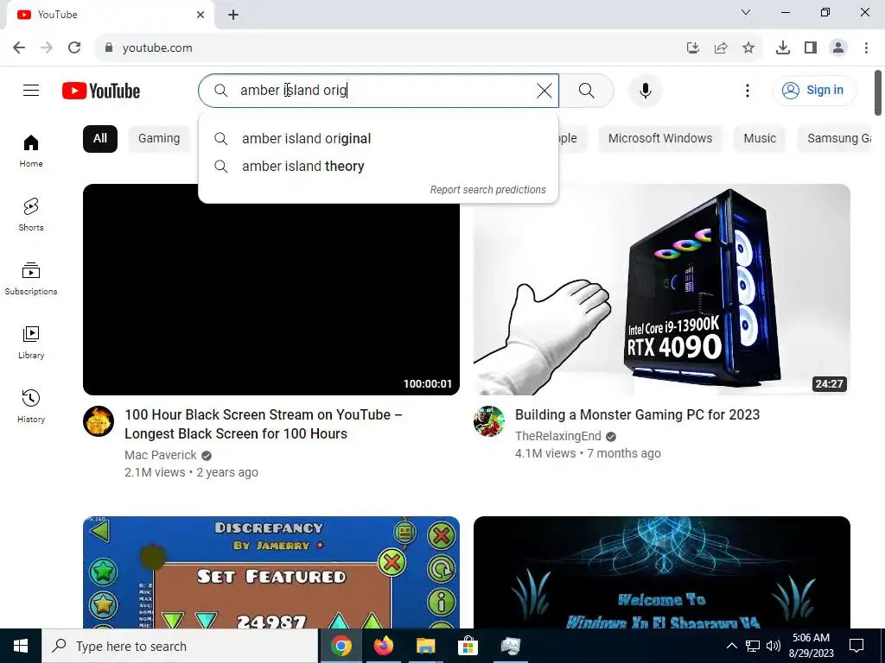This screenshot has width=885, height=663.
Task: Open the YouTube hamburger guide menu
Action: 31,90
